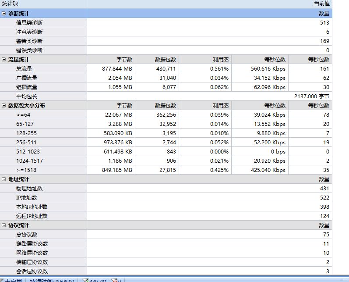Select the IP地址数 row
The height and width of the screenshot is (282, 349).
[166, 197]
